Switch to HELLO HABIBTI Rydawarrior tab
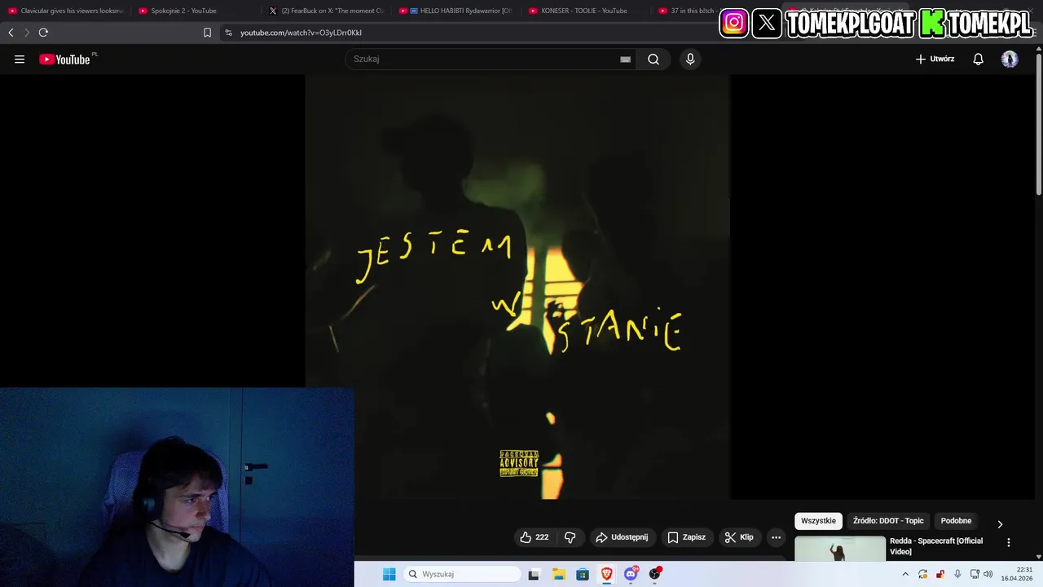 pos(456,11)
